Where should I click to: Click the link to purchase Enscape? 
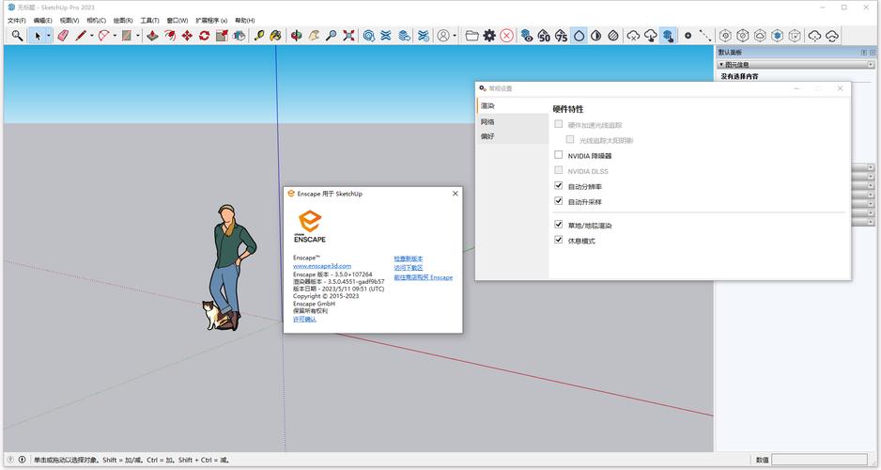click(x=423, y=277)
